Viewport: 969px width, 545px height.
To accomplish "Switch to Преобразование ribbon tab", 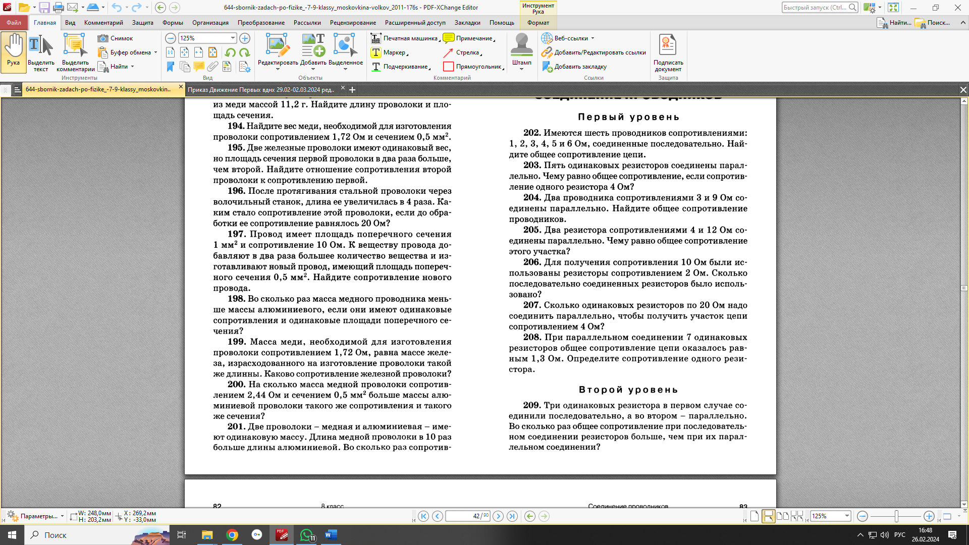I will (261, 23).
